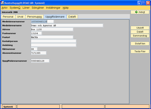Screen dimensions: 151x109
Task: Go to the Datafil tab
Action: (x=73, y=17)
